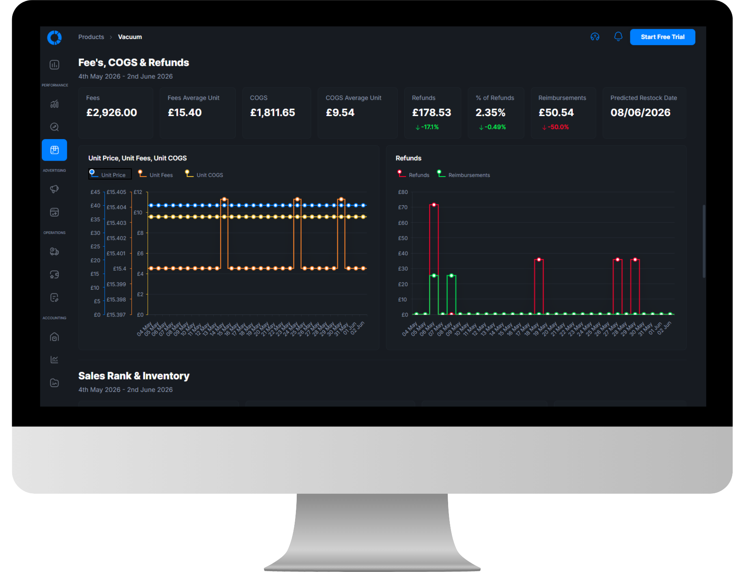Open the delivery truck operations icon
This screenshot has width=755, height=572.
pyautogui.click(x=54, y=252)
